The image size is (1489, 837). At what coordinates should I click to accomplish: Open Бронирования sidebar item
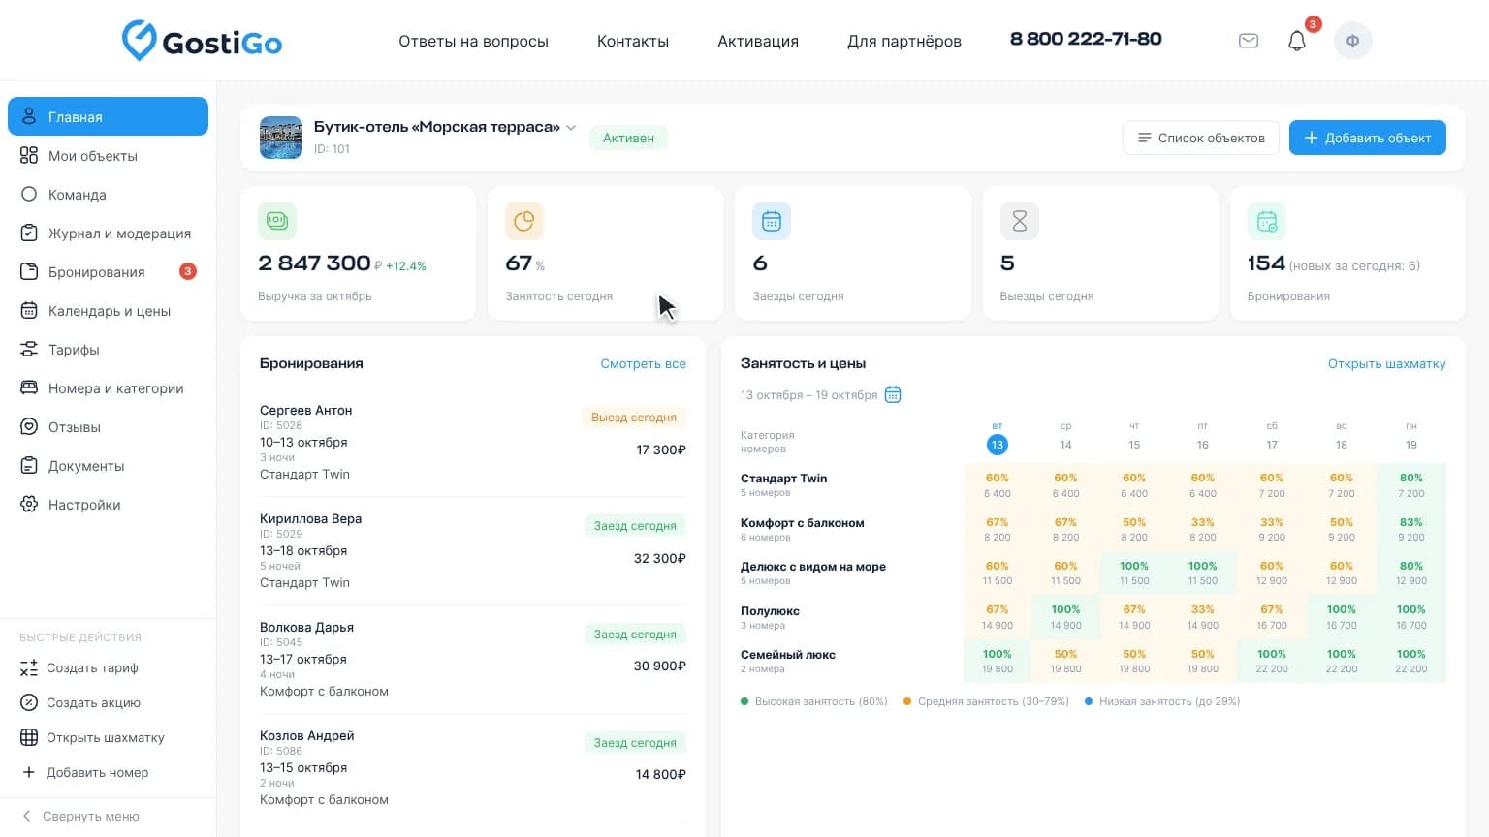pyautogui.click(x=108, y=272)
